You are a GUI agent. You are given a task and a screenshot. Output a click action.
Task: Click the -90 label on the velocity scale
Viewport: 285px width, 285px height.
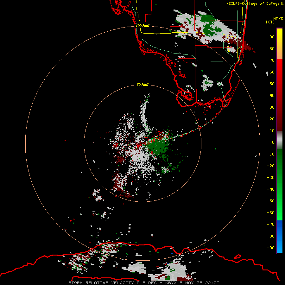[x=271, y=248]
